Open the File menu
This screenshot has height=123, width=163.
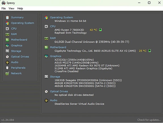point(4,9)
